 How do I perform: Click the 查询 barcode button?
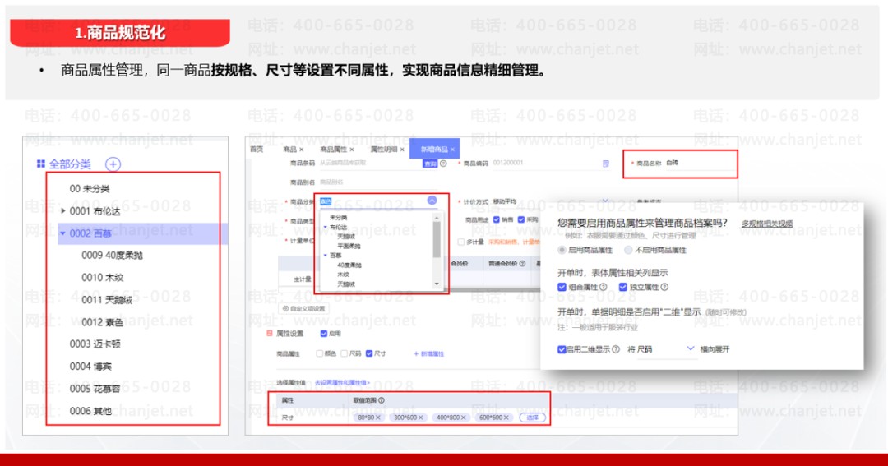430,164
